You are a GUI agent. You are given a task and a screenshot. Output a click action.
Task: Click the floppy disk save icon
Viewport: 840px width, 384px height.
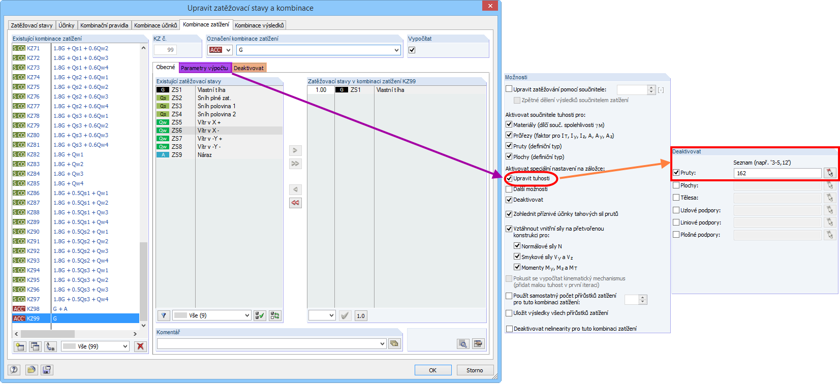click(47, 370)
